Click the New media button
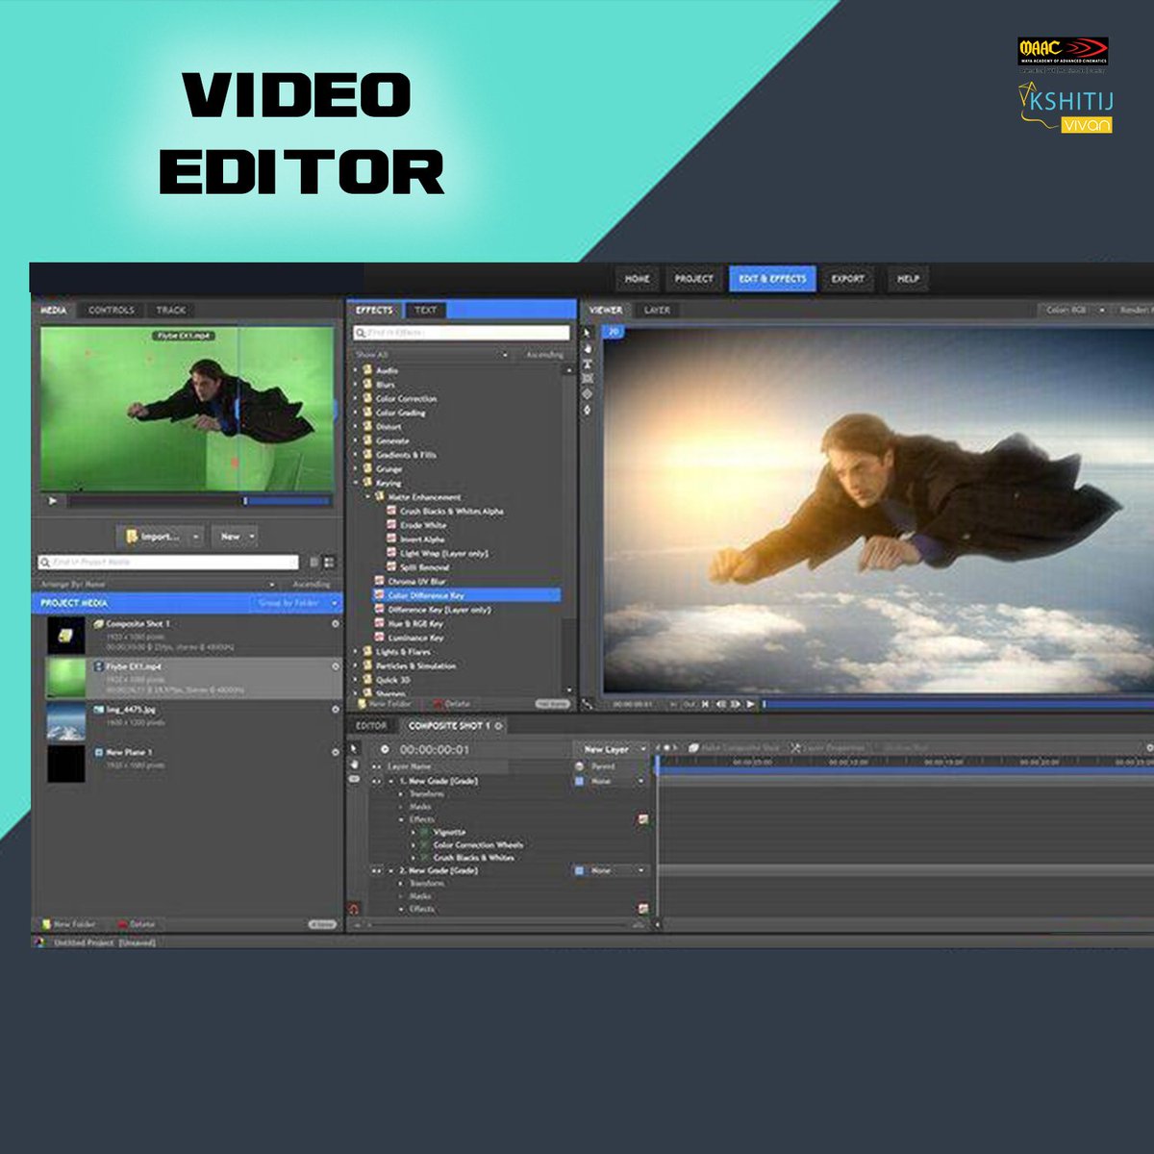This screenshot has height=1154, width=1154. point(235,537)
